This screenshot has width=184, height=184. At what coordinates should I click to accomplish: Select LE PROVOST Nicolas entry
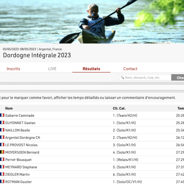point(92,145)
